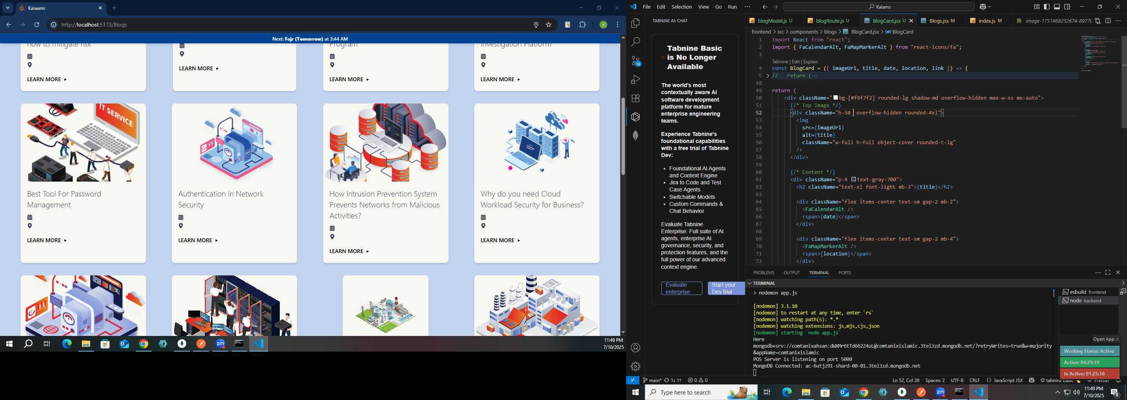Change indentation via Spaces: 2
The width and height of the screenshot is (1127, 400).
pyautogui.click(x=935, y=380)
